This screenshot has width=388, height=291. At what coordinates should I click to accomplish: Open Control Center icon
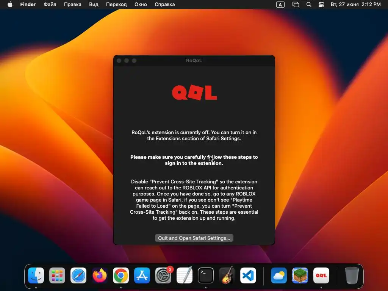(x=321, y=5)
